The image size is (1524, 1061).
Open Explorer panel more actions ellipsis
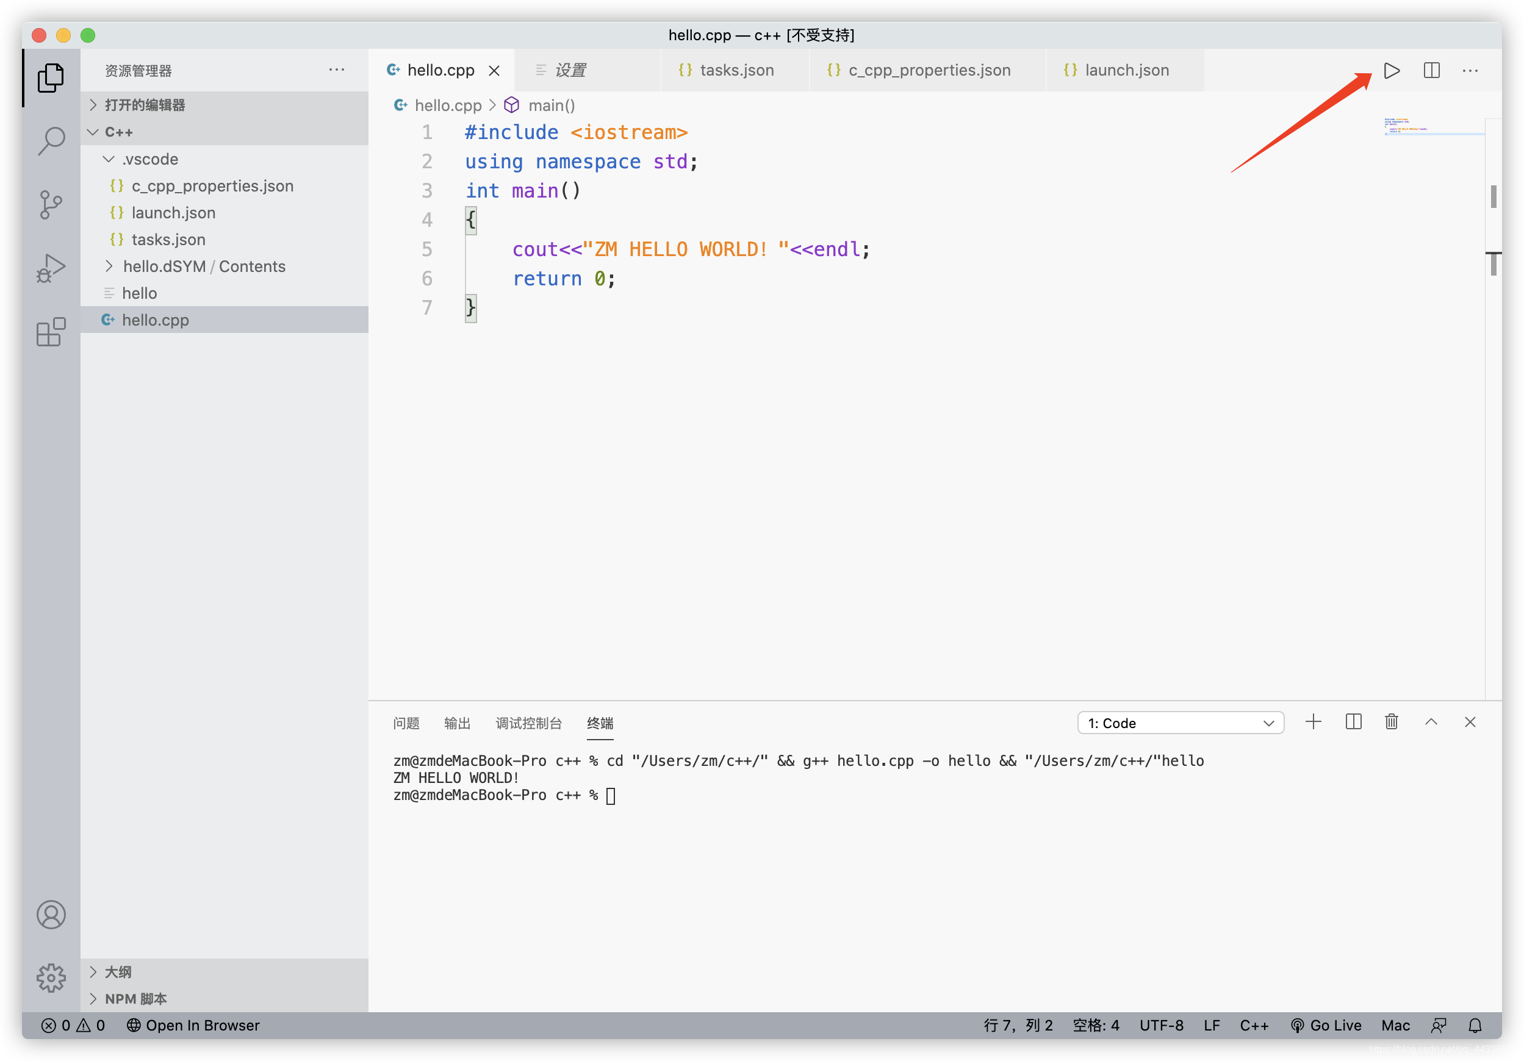coord(336,70)
